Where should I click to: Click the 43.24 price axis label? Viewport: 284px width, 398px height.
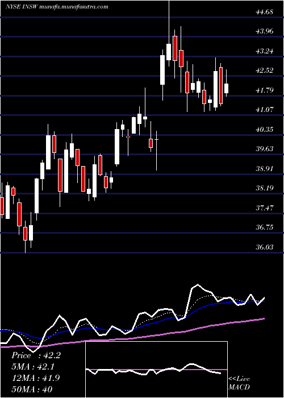[264, 51]
